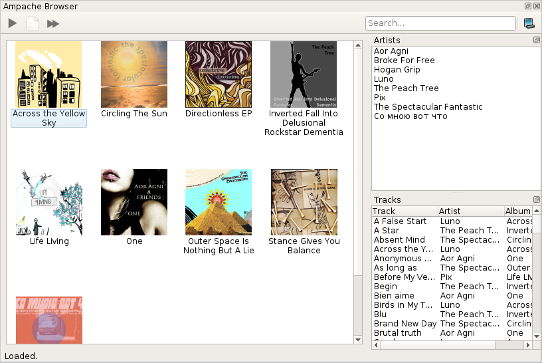The width and height of the screenshot is (542, 363).
Task: Select Outer Space Is Nothing But A Lie album
Action: [x=219, y=212]
